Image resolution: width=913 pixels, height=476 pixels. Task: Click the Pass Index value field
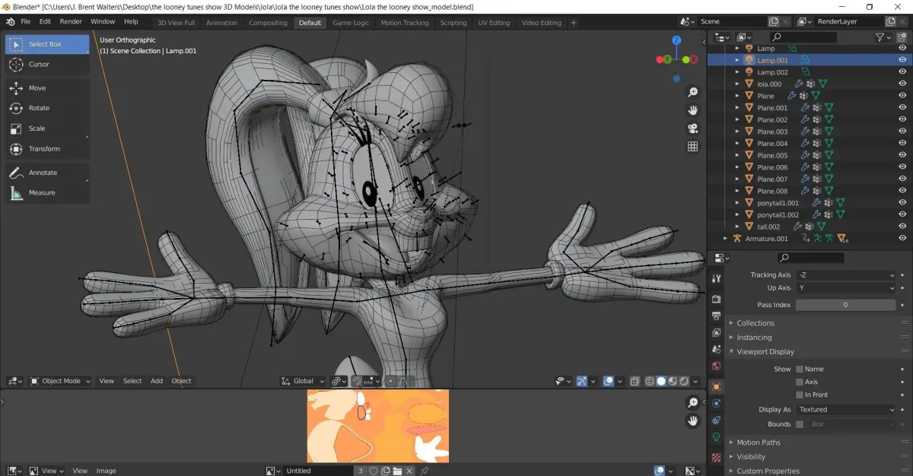tap(846, 305)
